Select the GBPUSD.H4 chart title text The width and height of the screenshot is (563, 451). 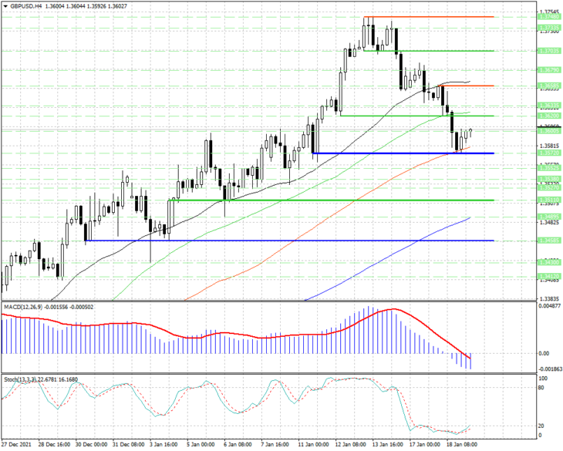pyautogui.click(x=26, y=6)
